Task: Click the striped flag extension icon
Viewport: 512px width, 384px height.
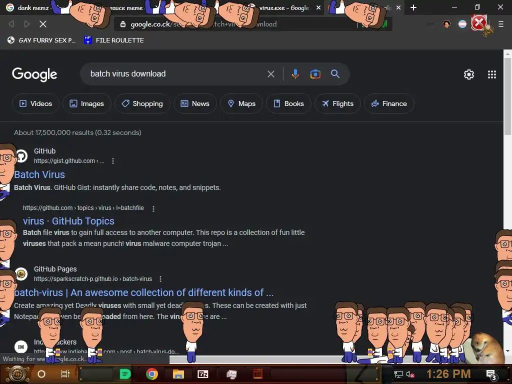Action: click(x=462, y=24)
